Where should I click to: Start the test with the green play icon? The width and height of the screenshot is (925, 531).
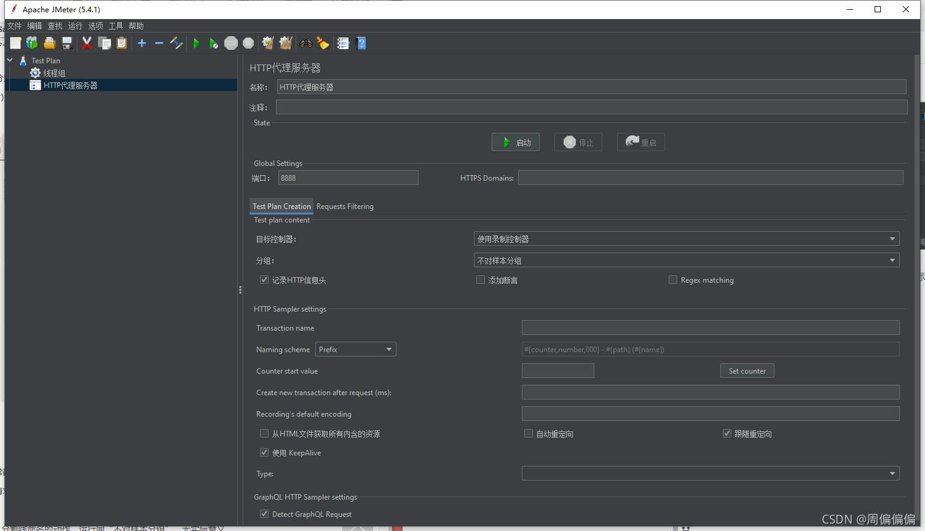(x=196, y=43)
